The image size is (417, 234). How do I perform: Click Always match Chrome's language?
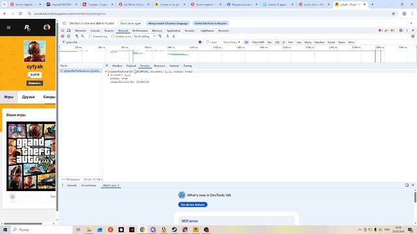click(168, 23)
